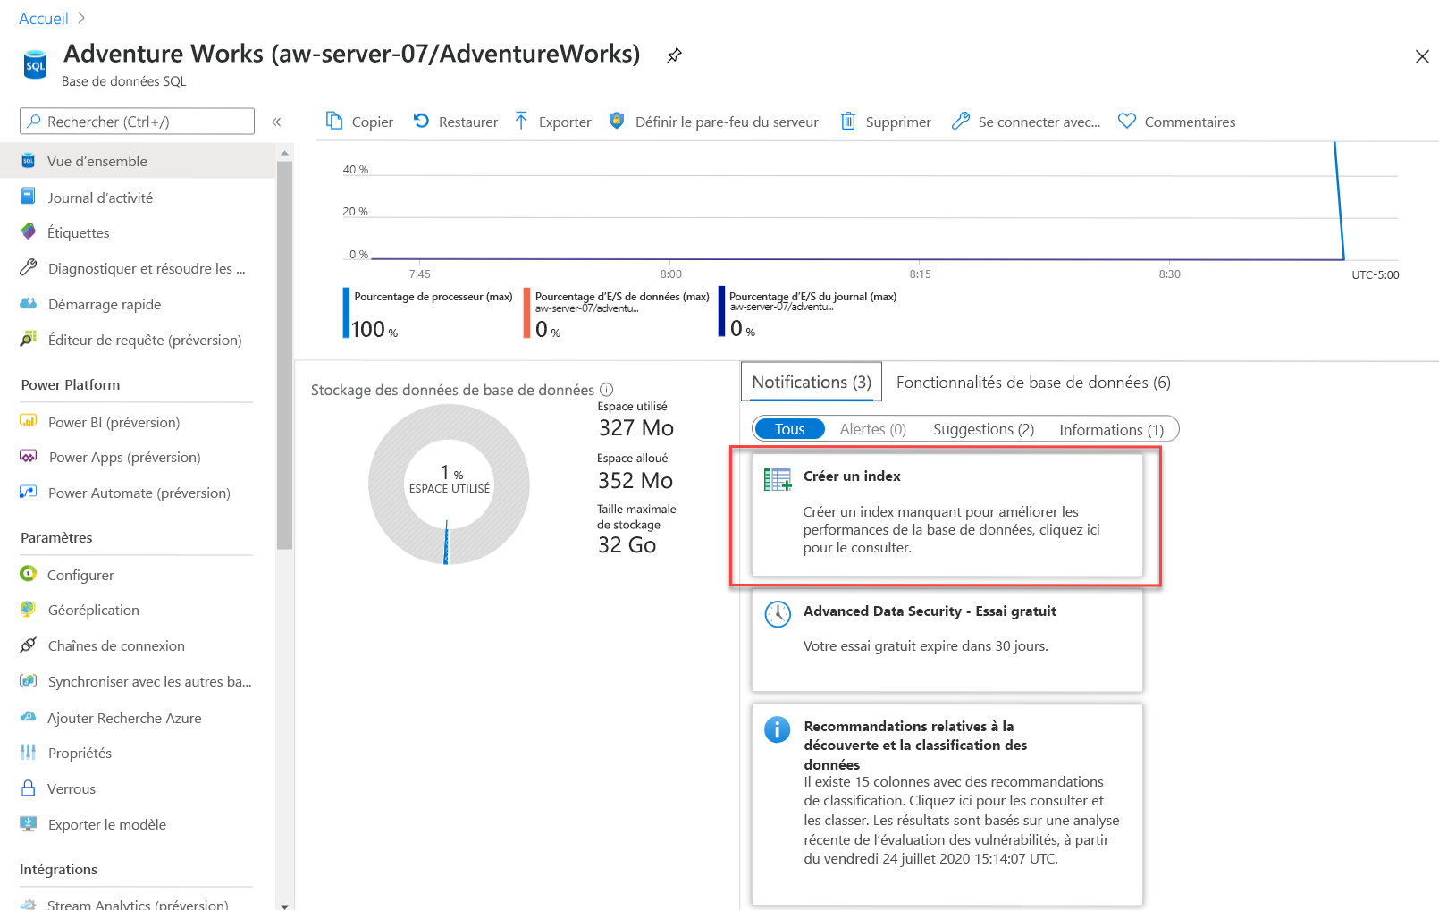Click the Propriétés bars icon

pos(29,753)
